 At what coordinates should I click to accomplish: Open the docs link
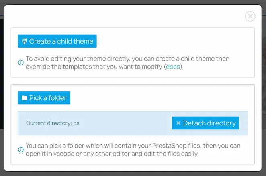(173, 67)
